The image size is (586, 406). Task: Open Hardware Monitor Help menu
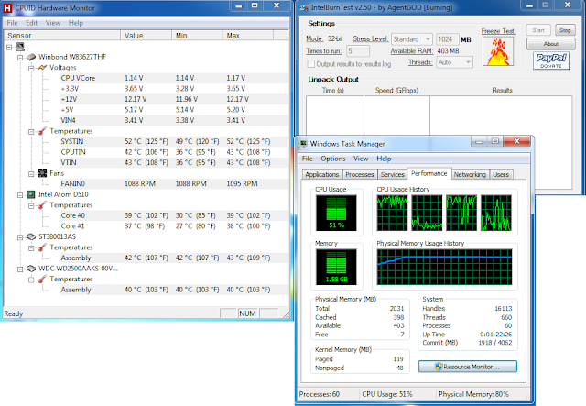click(x=75, y=23)
